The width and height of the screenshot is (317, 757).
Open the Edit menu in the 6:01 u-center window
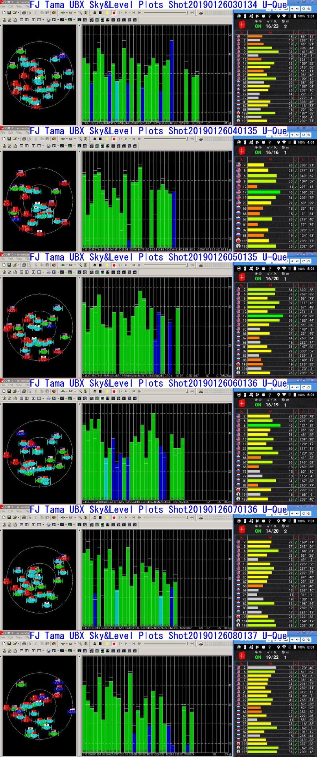click(11, 385)
